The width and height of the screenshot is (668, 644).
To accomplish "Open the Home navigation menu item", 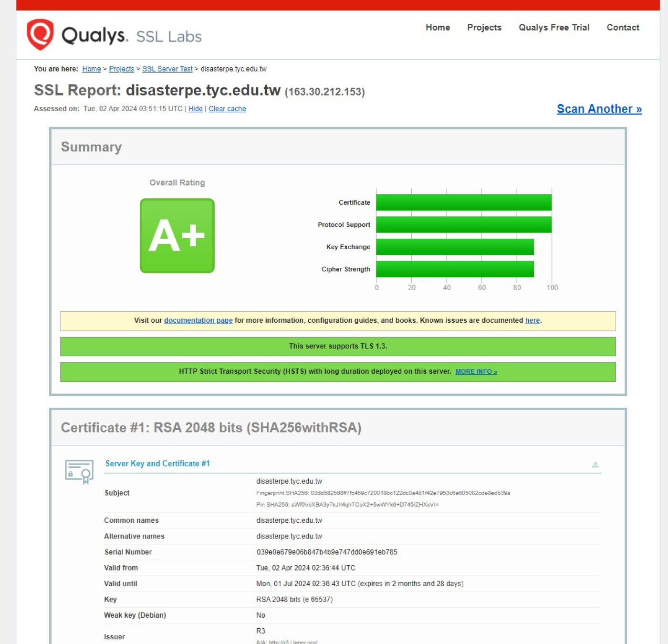I will point(438,28).
